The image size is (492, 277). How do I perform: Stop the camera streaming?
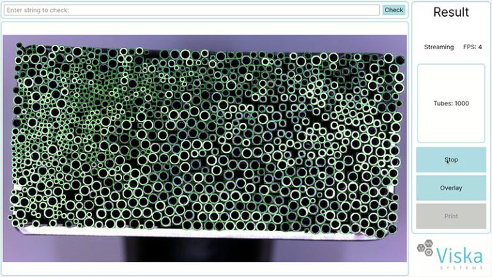coord(451,160)
